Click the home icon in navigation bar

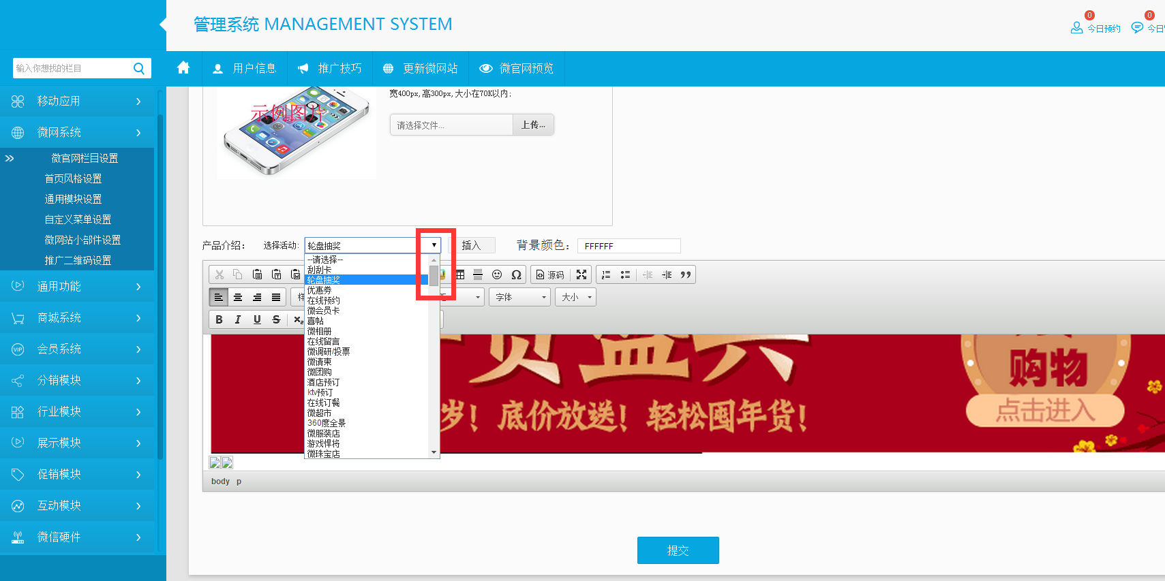183,68
